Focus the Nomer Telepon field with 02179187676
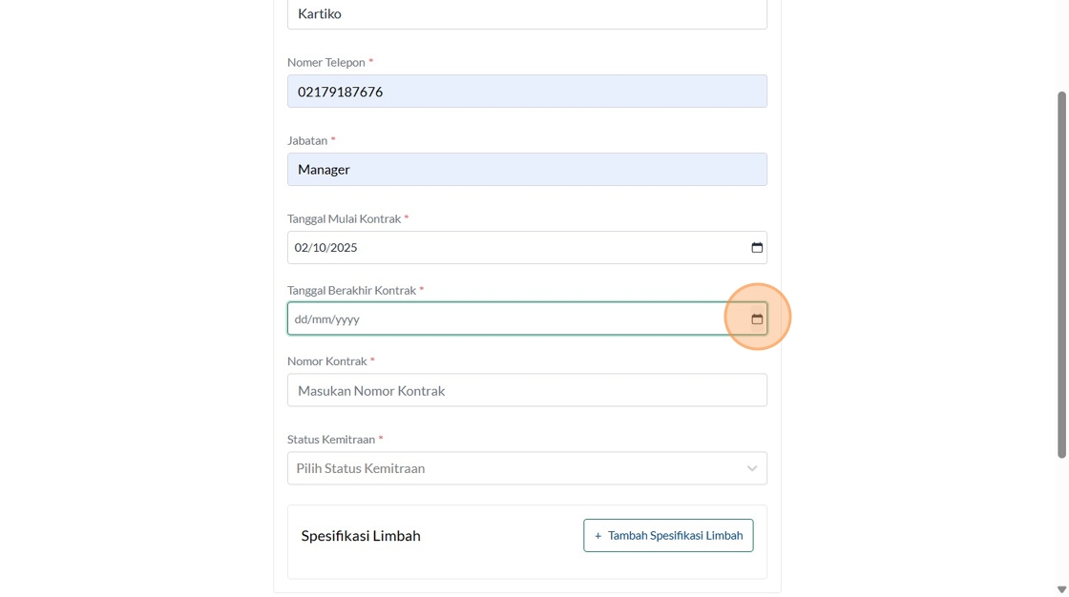 pyautogui.click(x=527, y=92)
